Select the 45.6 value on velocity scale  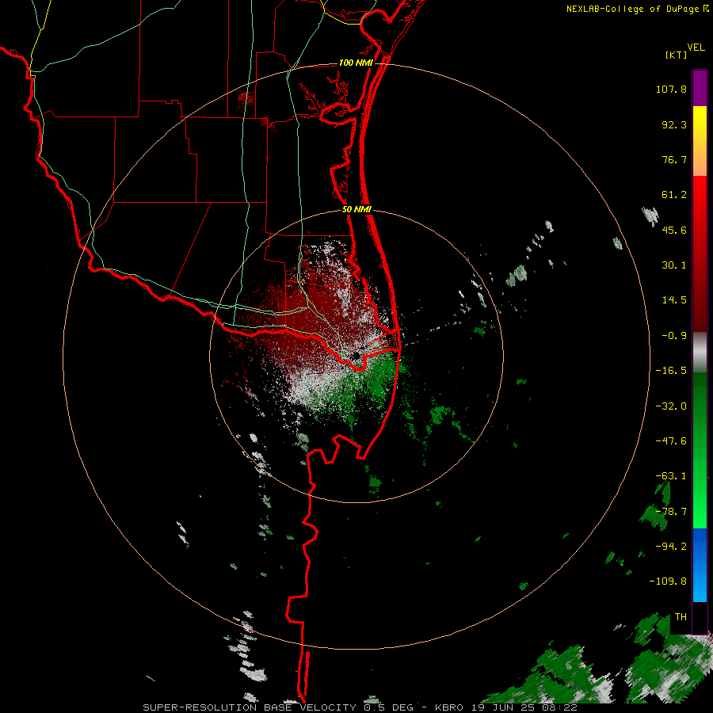pos(674,230)
